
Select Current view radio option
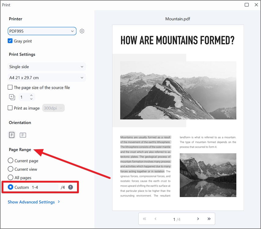[10, 169]
